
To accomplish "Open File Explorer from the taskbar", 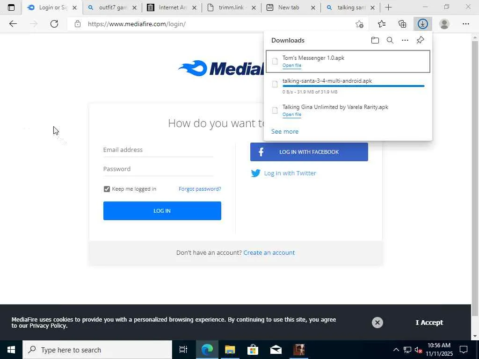I will pos(230,350).
